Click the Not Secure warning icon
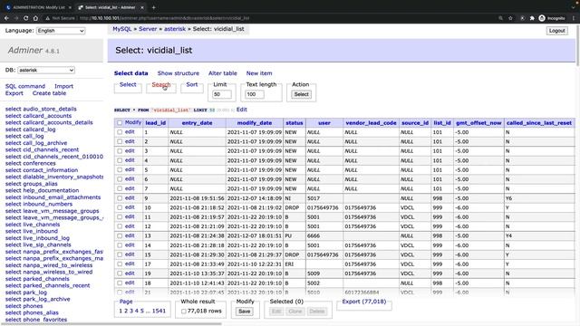This screenshot has width=580, height=326. [48, 18]
